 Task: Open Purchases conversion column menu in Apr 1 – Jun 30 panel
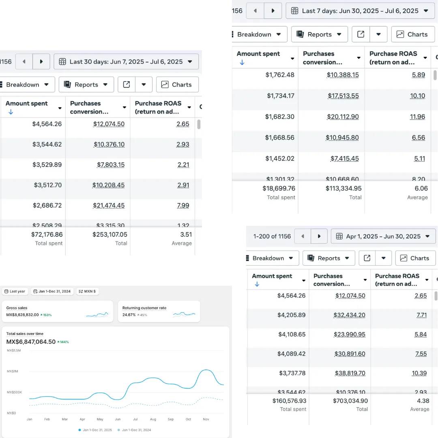[365, 280]
